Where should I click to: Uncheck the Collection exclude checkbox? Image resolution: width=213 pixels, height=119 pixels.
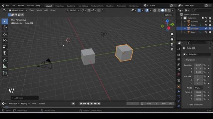[203, 18]
